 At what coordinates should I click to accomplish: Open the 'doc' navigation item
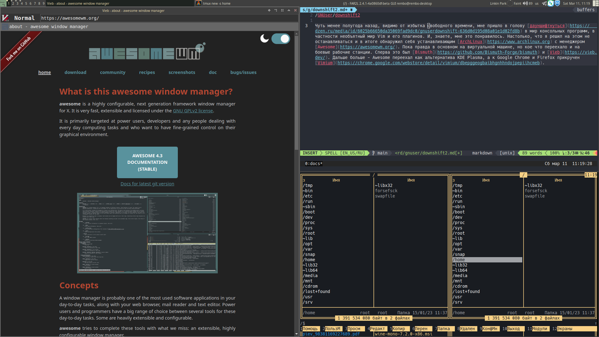[x=213, y=72]
